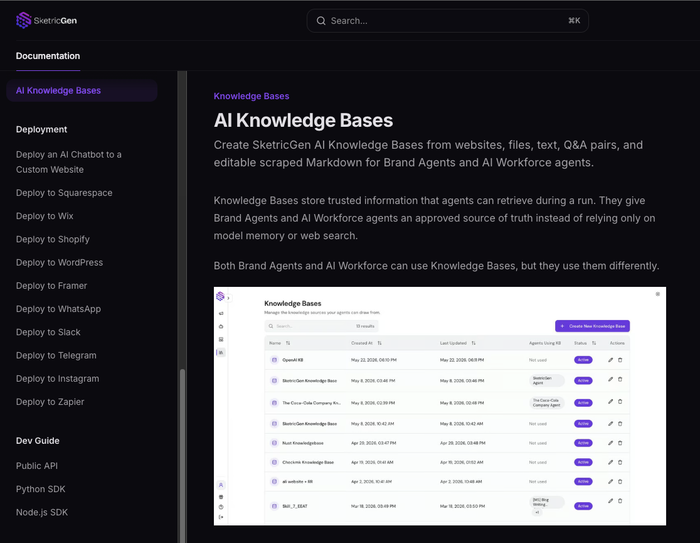This screenshot has width=700, height=543.
Task: Open the Deploy to WhatsApp page
Action: (58, 309)
